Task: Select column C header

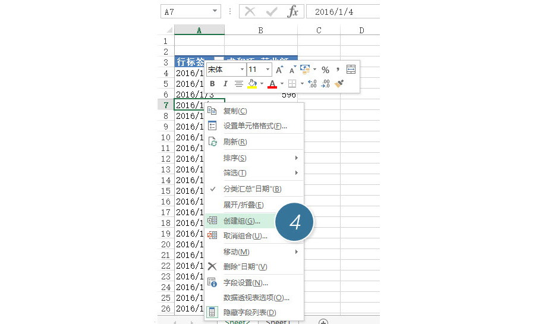Action: tap(319, 30)
